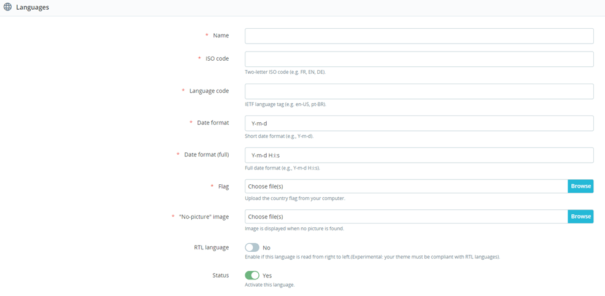Click the RTL language label

pos(212,247)
